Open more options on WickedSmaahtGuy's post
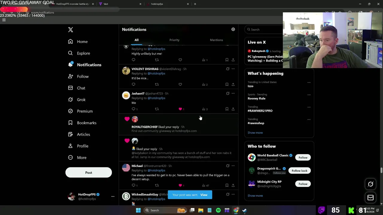 point(233,194)
